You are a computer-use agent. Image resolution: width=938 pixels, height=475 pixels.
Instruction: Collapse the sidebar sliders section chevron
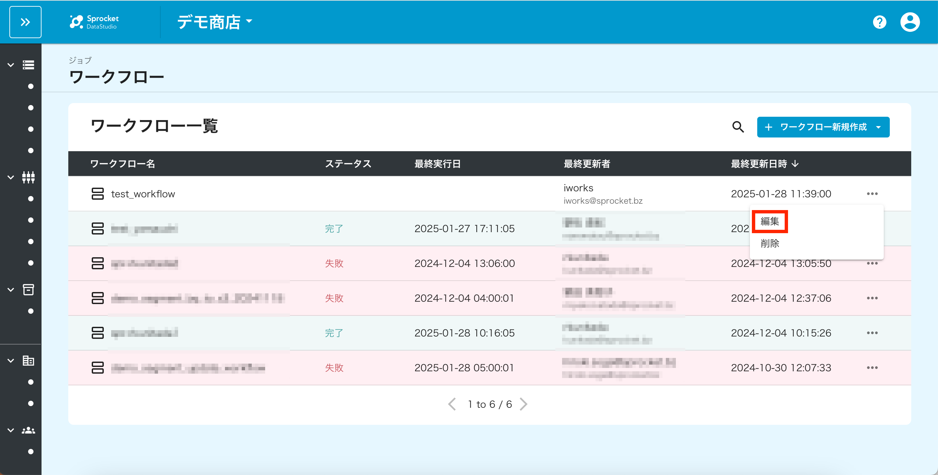click(x=11, y=178)
